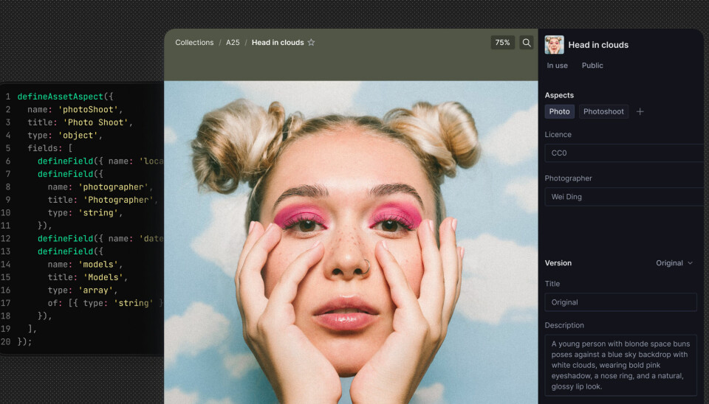Click 'Photographer' title string in code

click(x=118, y=200)
